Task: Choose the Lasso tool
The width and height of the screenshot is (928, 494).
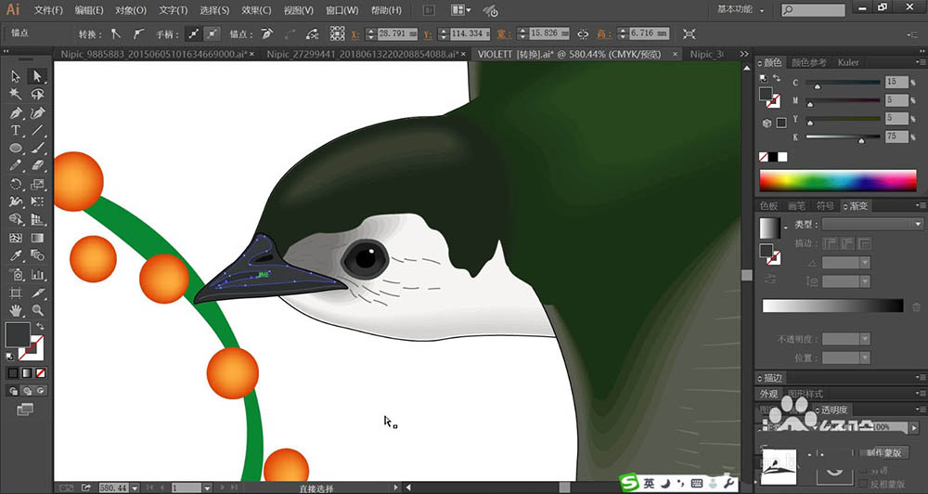Action: tap(37, 95)
